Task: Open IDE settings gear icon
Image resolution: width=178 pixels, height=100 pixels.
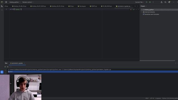Action: (x=169, y=2)
